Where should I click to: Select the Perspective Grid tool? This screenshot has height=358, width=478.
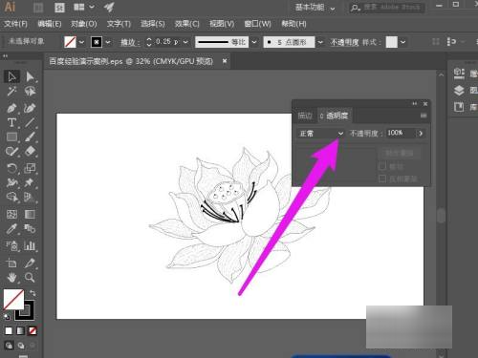(x=30, y=198)
